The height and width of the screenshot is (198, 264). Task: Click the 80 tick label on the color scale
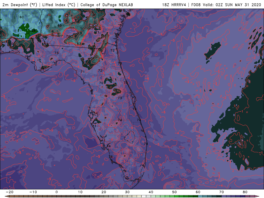click(x=245, y=192)
